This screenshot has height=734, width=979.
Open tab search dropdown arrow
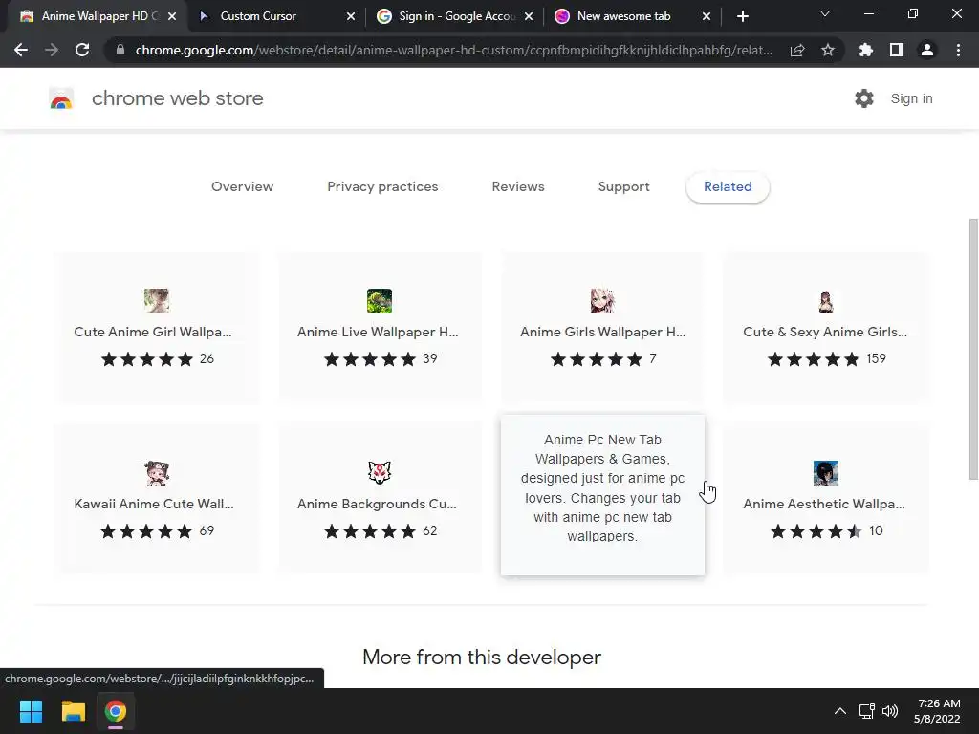click(825, 13)
